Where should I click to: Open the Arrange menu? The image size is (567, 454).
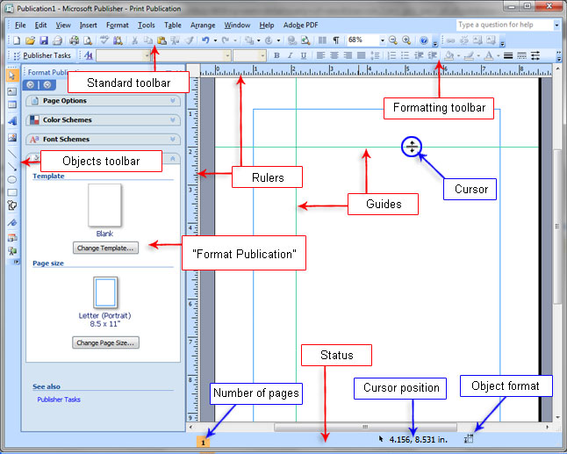(x=203, y=25)
